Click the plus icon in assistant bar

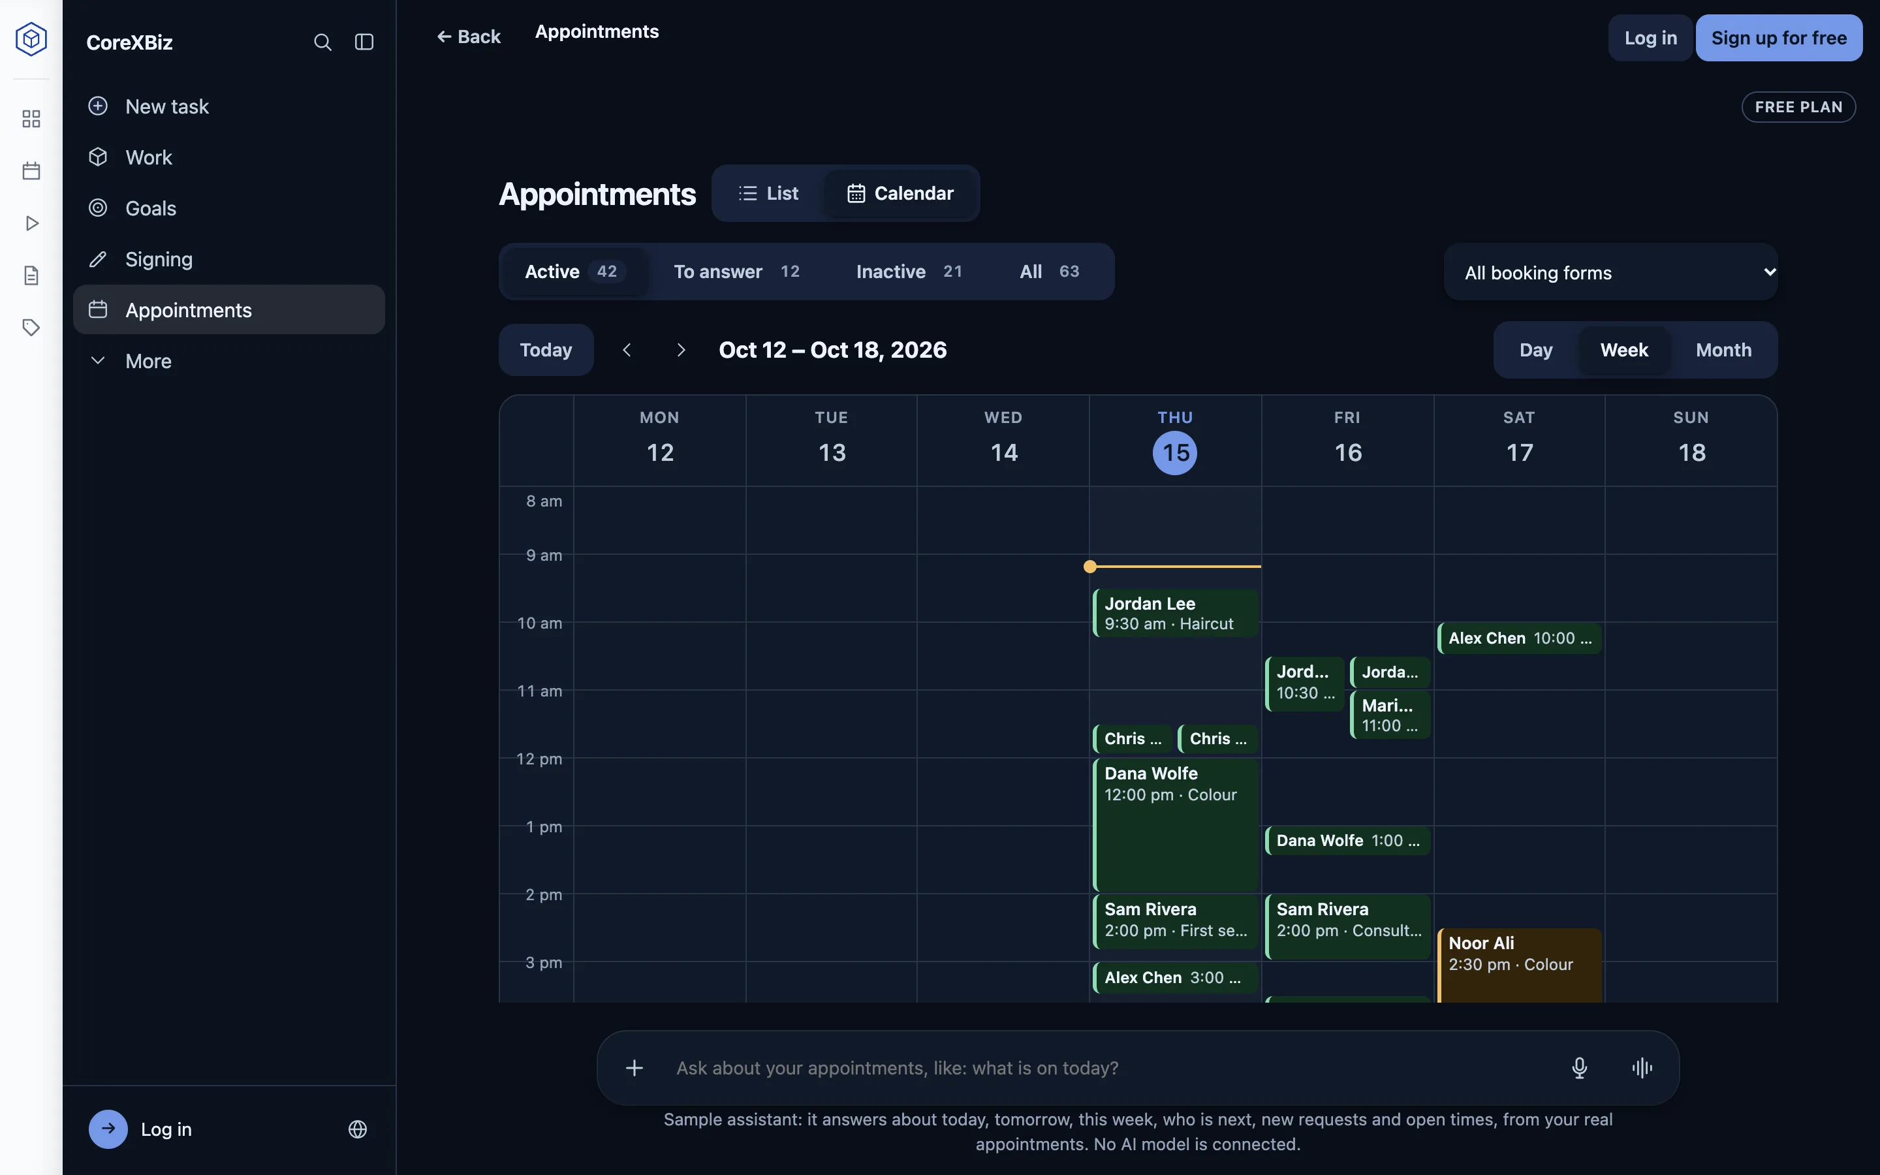click(634, 1068)
